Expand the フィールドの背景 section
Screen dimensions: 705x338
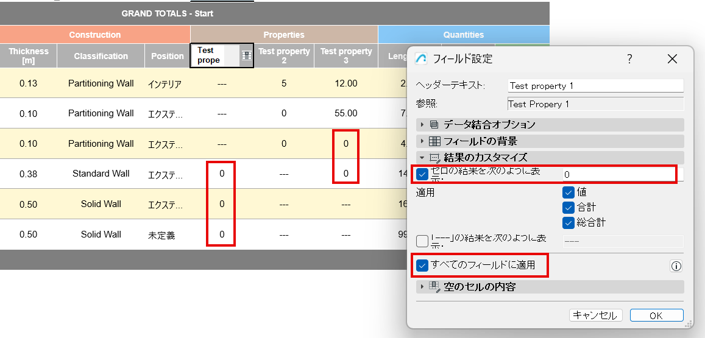pos(550,141)
